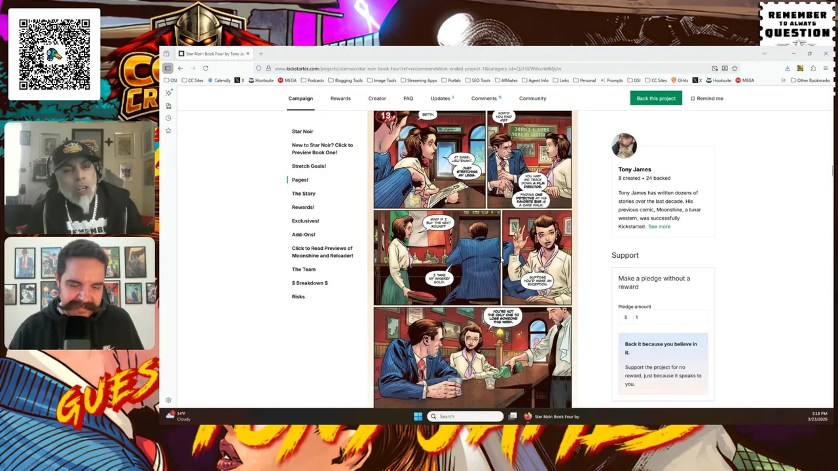838x471 pixels.
Task: Open the Task View taskbar icon
Action: tap(513, 416)
